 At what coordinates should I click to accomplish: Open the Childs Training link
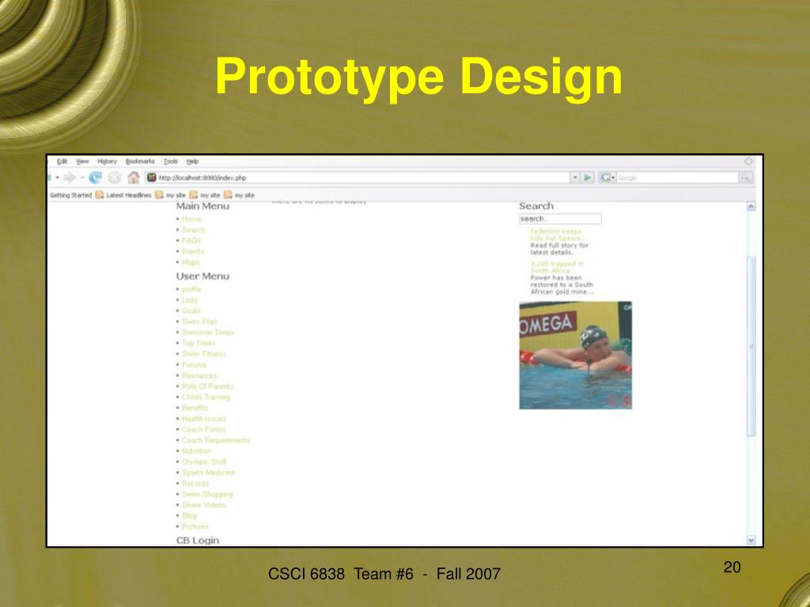[206, 398]
